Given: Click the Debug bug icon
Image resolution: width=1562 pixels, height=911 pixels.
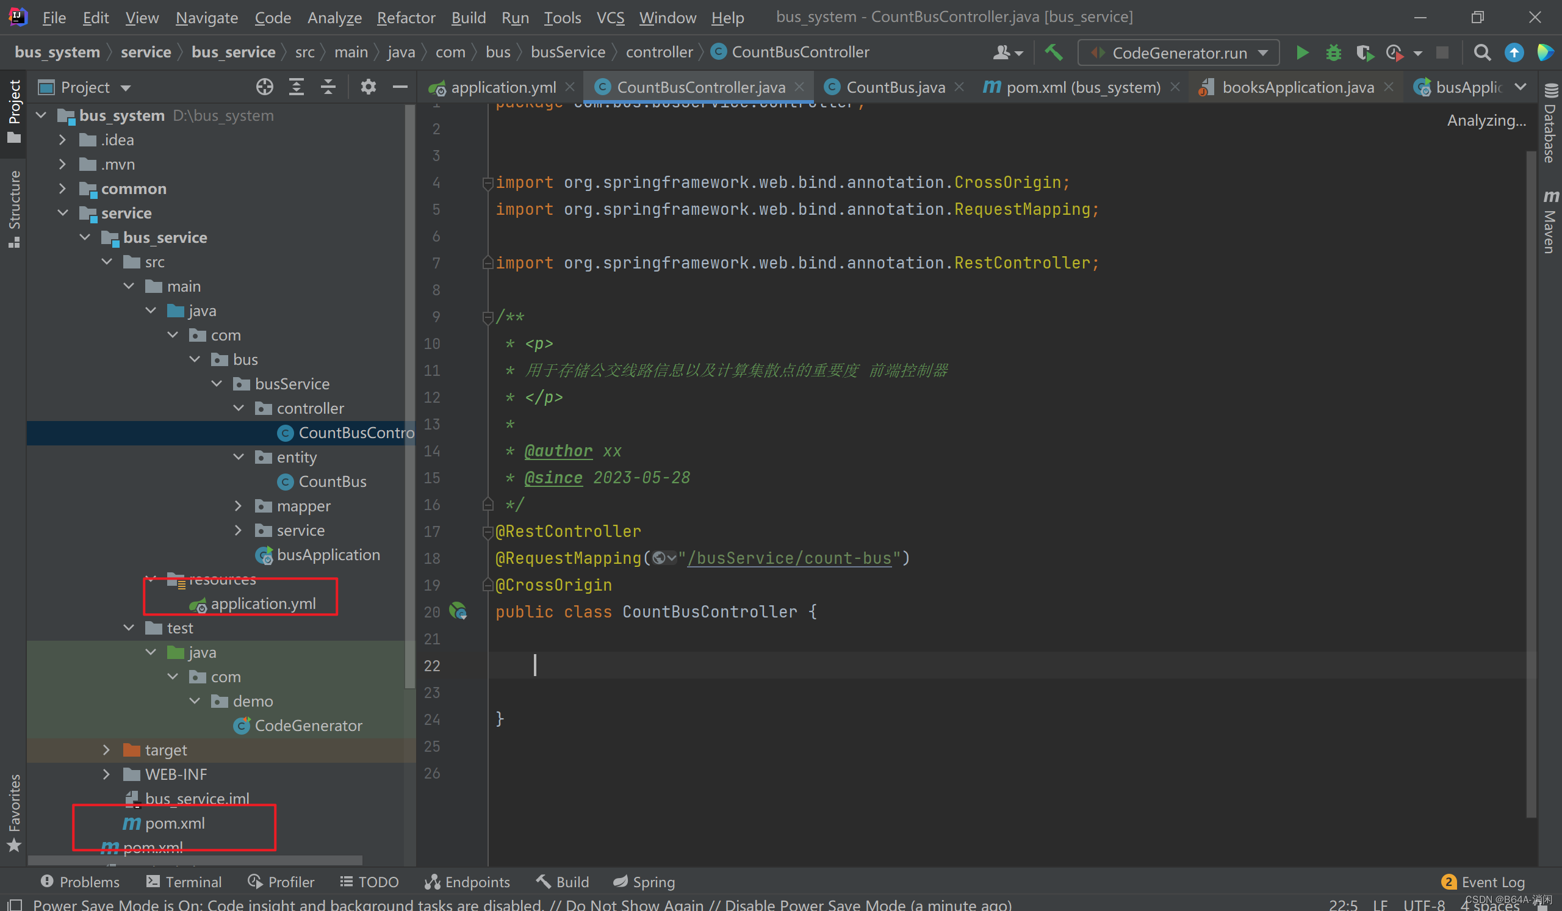Looking at the screenshot, I should pos(1333,52).
